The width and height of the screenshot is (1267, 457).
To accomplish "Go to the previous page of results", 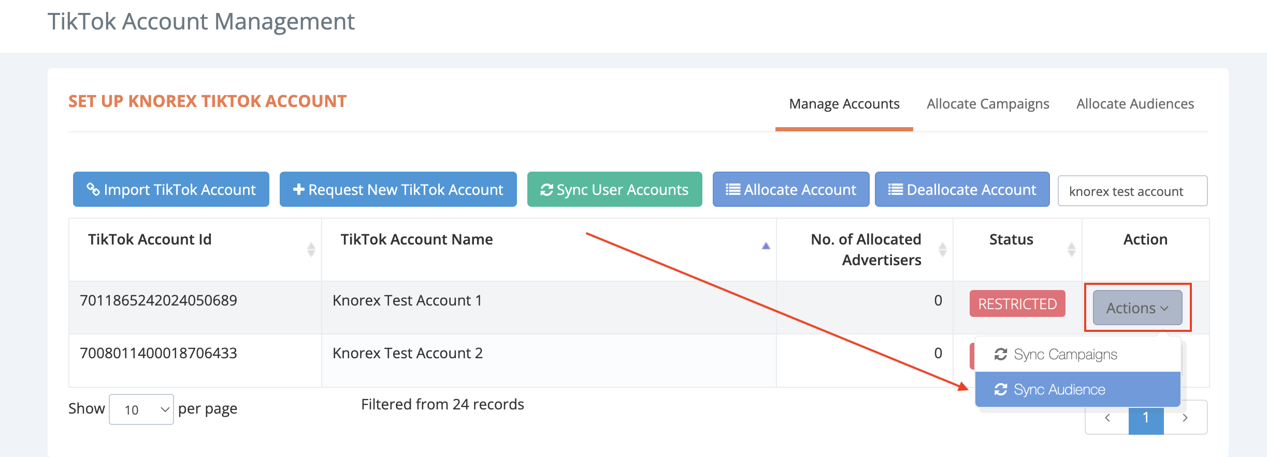I will click(x=1107, y=417).
